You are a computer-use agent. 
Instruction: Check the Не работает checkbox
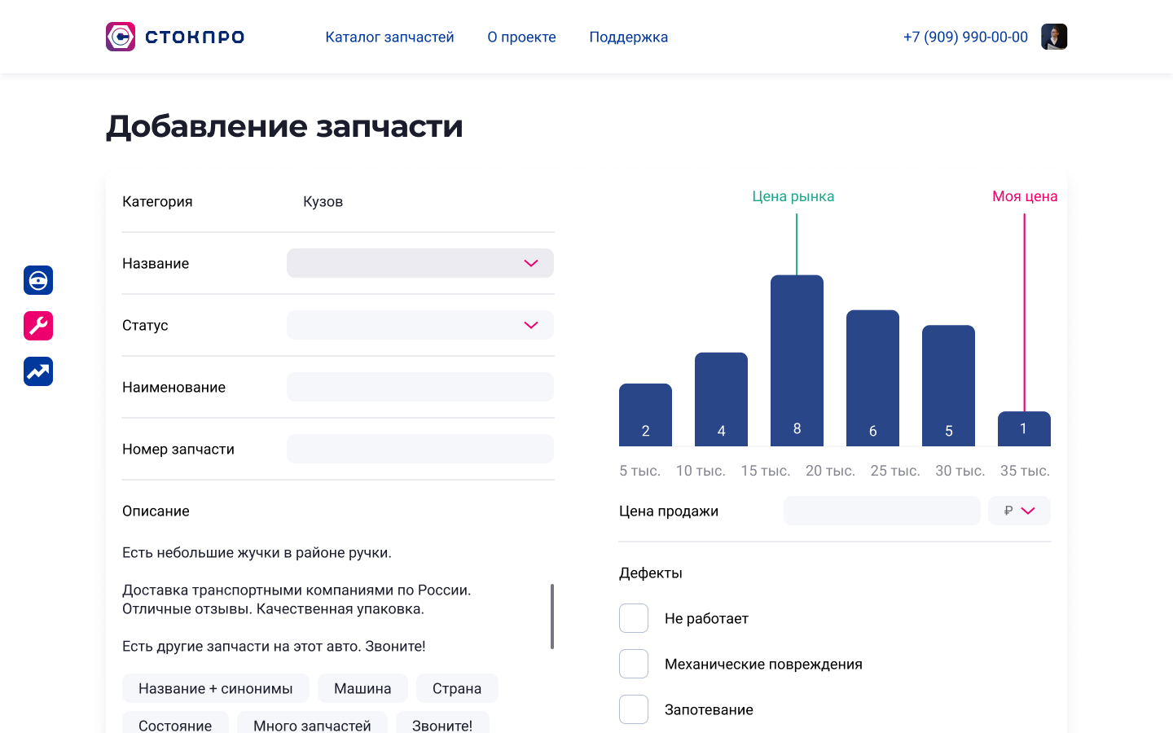pos(634,618)
